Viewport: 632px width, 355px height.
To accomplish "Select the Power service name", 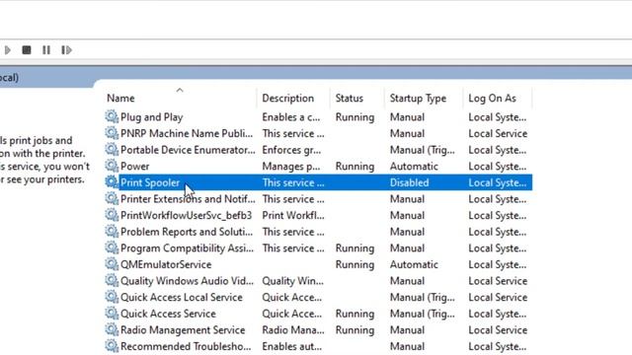I will click(x=134, y=167).
